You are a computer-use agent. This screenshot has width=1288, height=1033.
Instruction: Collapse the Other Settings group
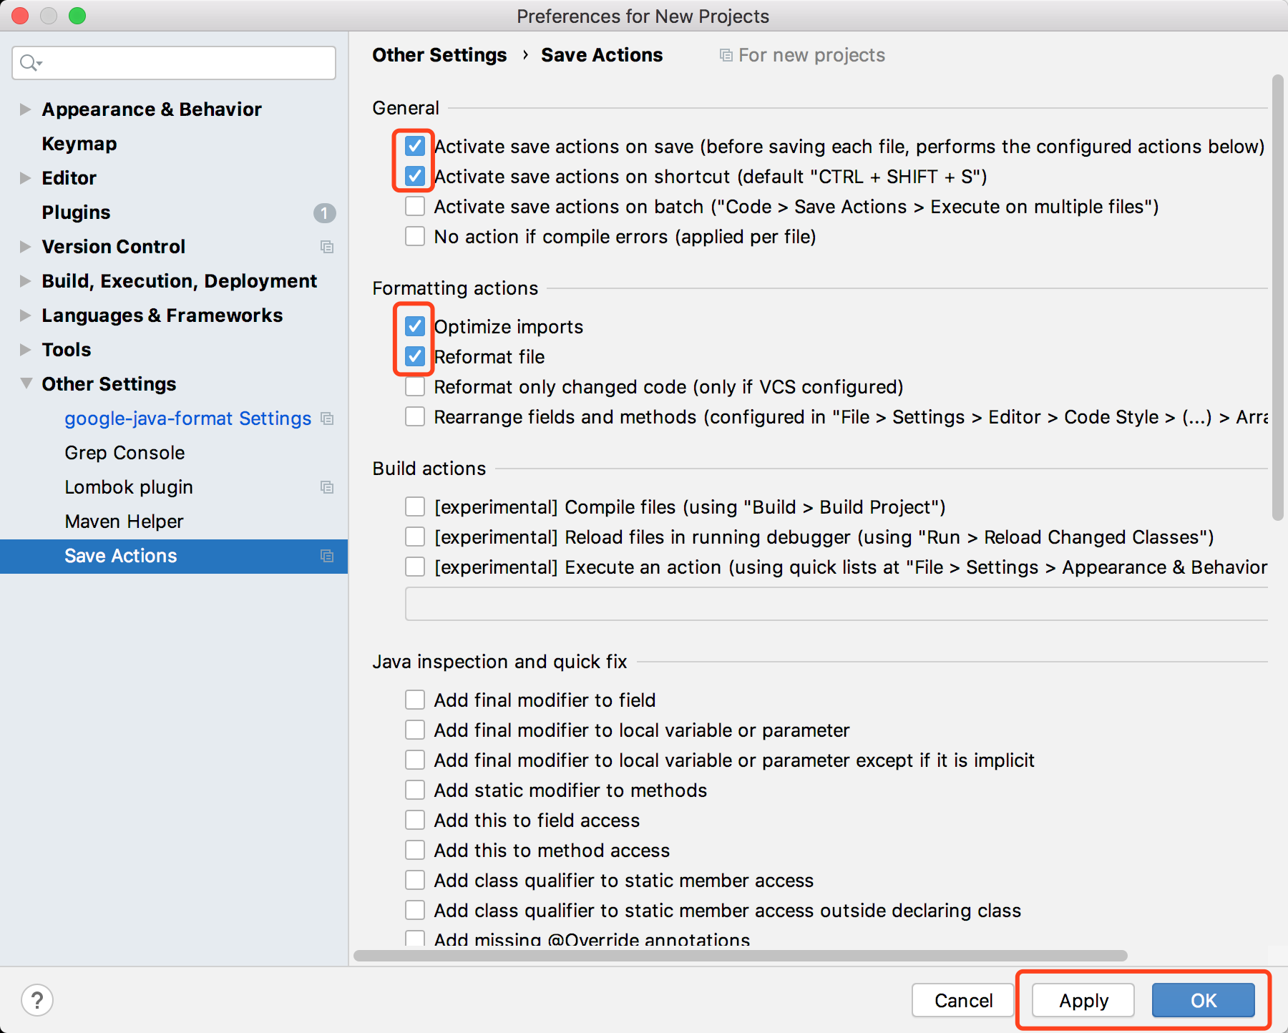pos(26,384)
